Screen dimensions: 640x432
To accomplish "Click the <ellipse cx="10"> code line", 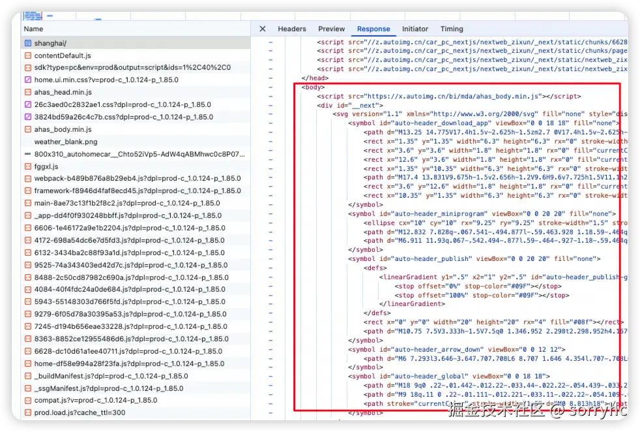I will [495, 223].
